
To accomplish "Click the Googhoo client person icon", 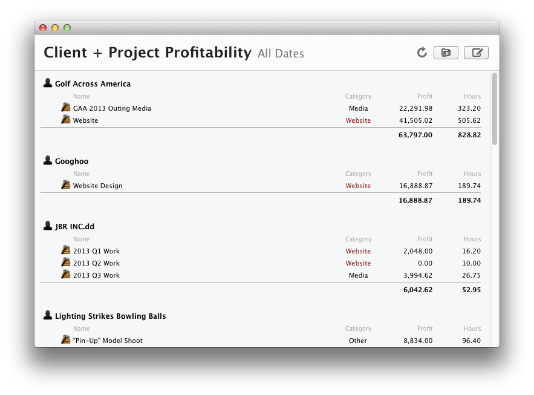I will (48, 160).
